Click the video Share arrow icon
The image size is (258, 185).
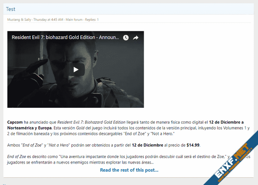pyautogui.click(x=136, y=38)
